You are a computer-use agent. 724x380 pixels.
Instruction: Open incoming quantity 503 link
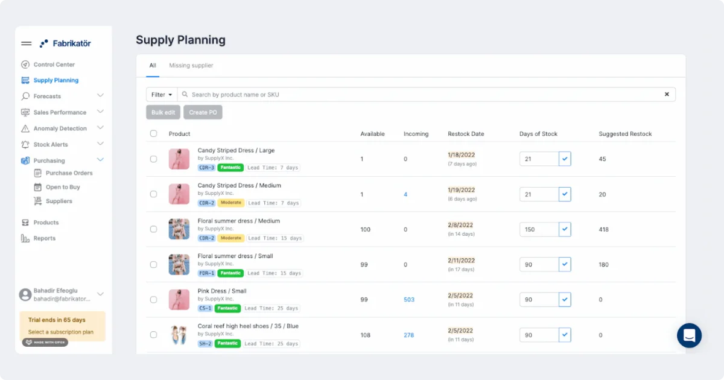pos(409,300)
